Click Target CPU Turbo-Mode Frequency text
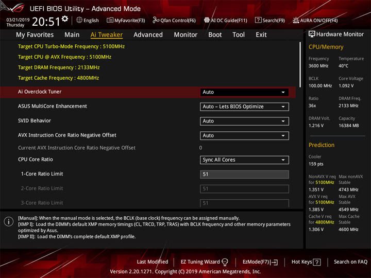 tap(72, 46)
